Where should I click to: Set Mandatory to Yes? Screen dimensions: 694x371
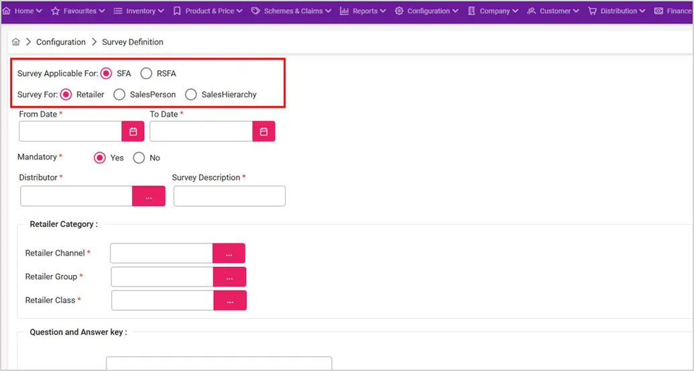click(100, 158)
